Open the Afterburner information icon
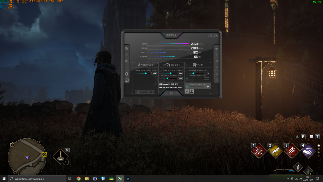 127,61
